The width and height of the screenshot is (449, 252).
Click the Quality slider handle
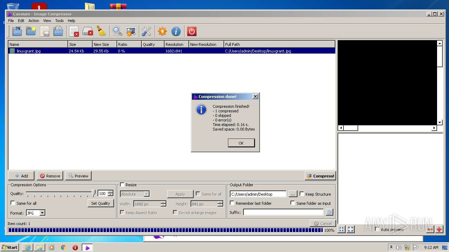(x=93, y=193)
